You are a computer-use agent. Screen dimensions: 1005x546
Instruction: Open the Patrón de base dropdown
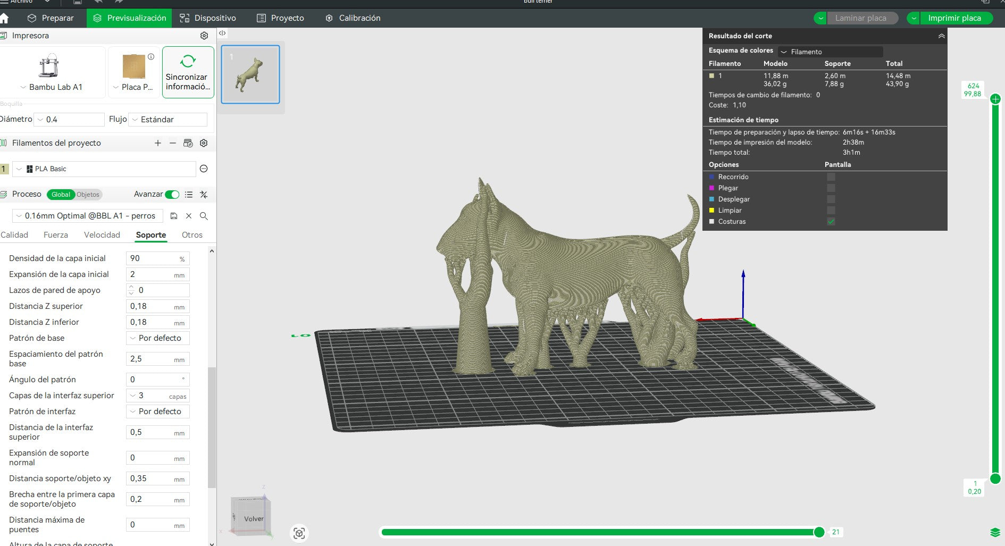pos(158,338)
